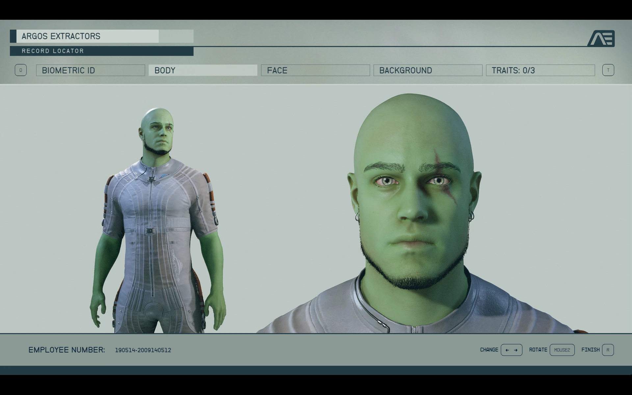Open the Biometric ID tab
Image resolution: width=632 pixels, height=395 pixels.
pyautogui.click(x=91, y=70)
